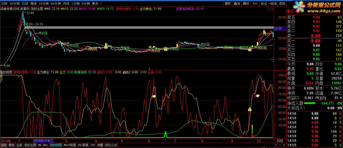Screen dimensions: 343x148
Task: Click the 叠加 overlay button
Action: (x=237, y=3)
